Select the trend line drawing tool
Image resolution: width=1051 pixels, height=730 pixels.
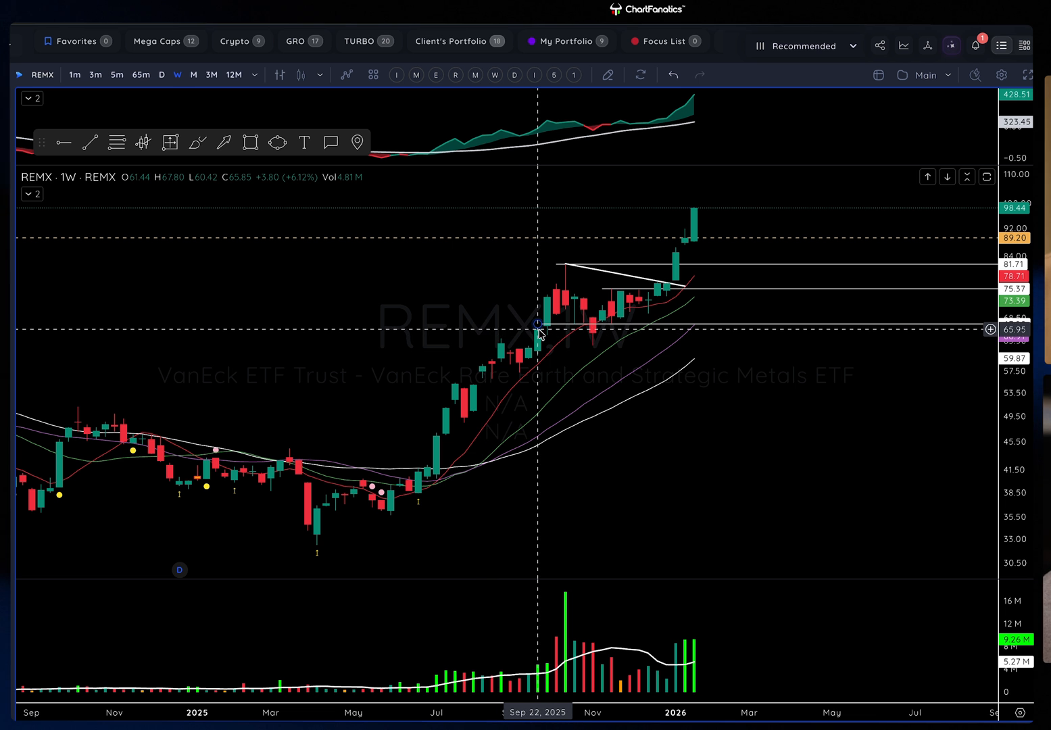tap(90, 143)
